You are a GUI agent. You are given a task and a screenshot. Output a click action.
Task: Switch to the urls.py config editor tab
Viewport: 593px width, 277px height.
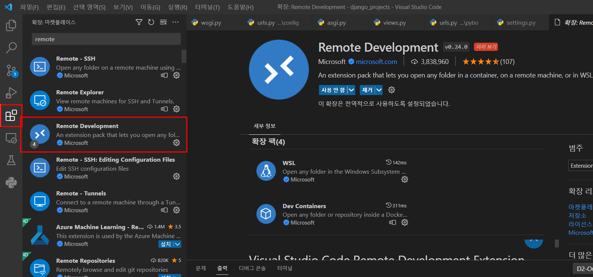click(277, 22)
